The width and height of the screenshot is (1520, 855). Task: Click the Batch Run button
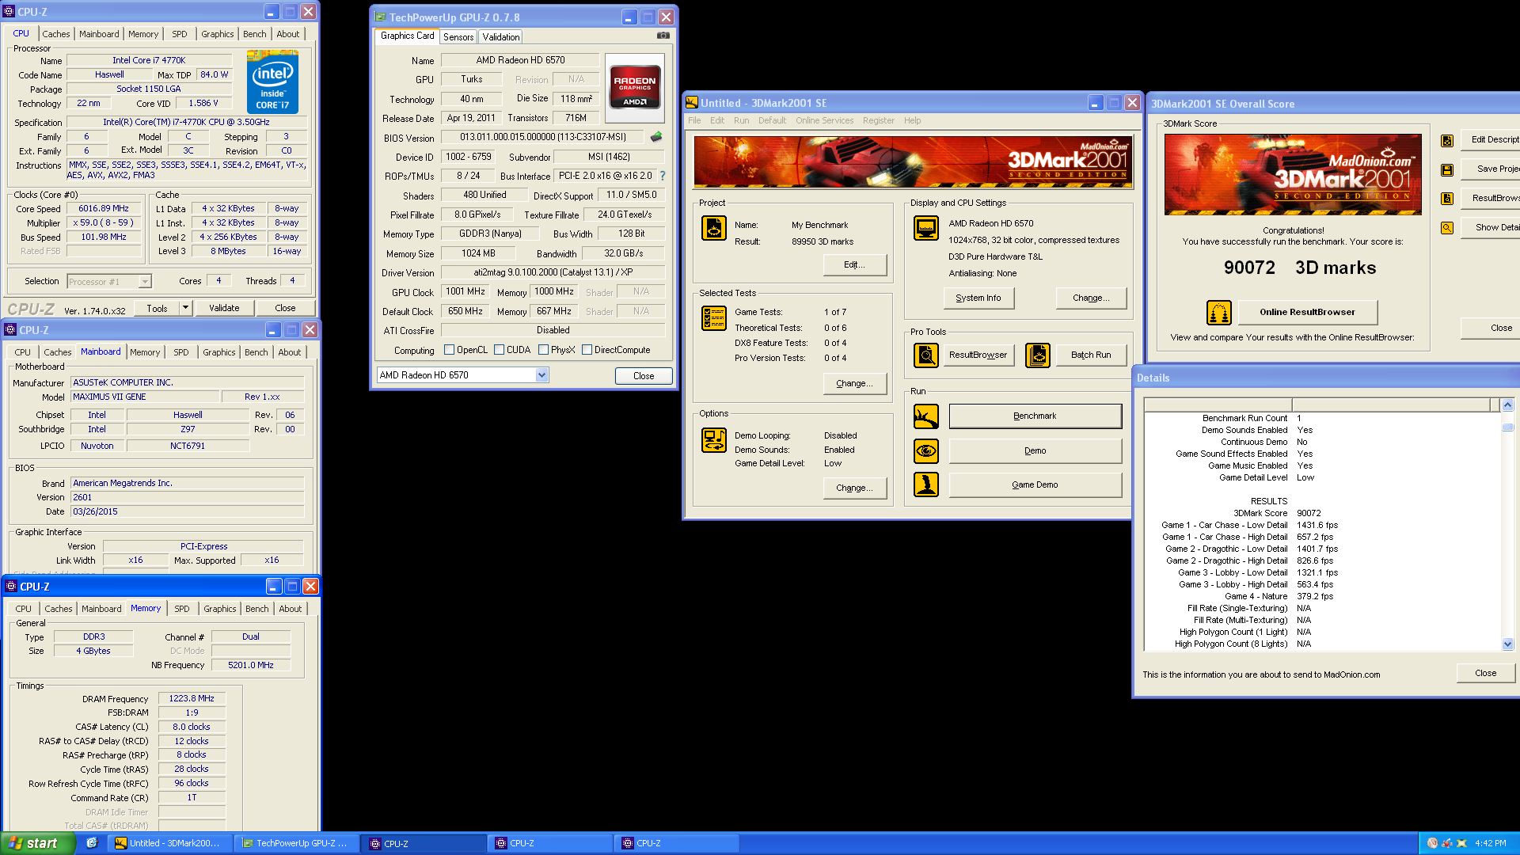1091,355
